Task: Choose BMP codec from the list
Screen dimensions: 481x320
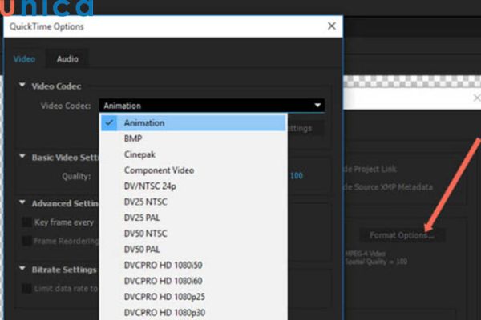Action: coord(194,138)
